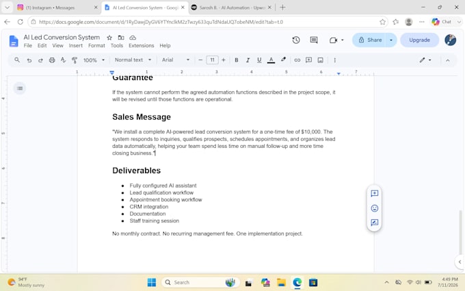Open the search the menus magnifier tool
The width and height of the screenshot is (465, 291).
17,60
